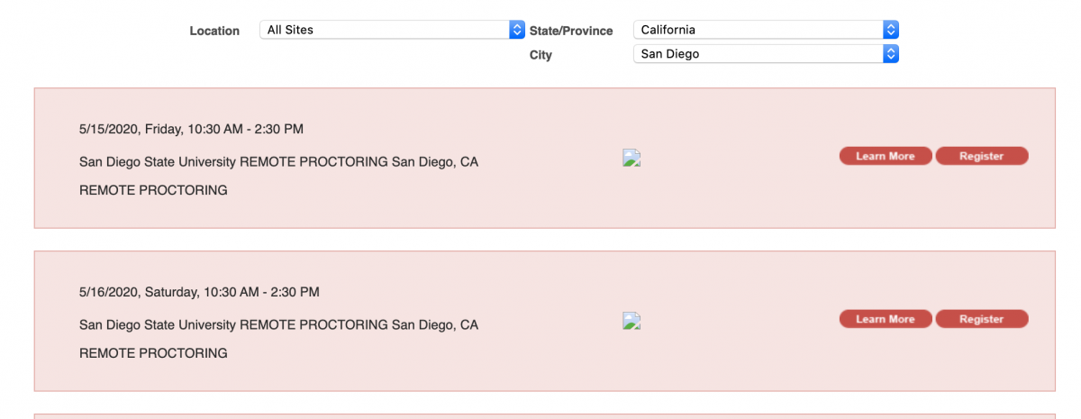Click the broken image icon in 5/16 listing

631,322
